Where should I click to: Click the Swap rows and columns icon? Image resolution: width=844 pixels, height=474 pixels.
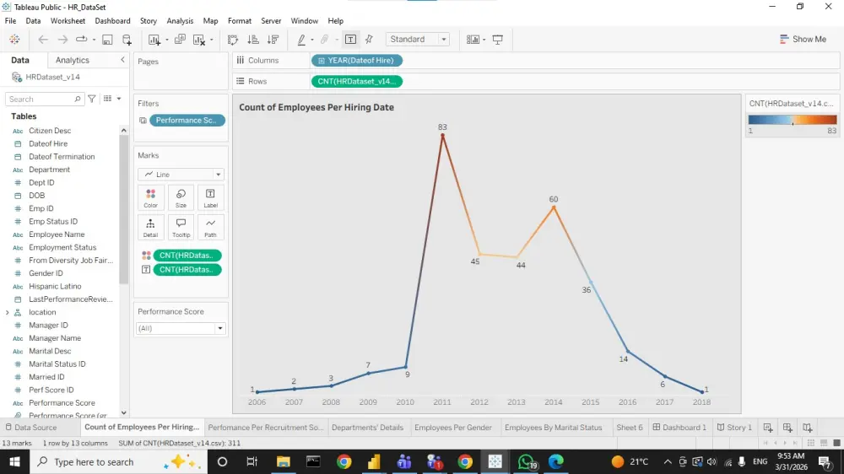[x=233, y=40]
